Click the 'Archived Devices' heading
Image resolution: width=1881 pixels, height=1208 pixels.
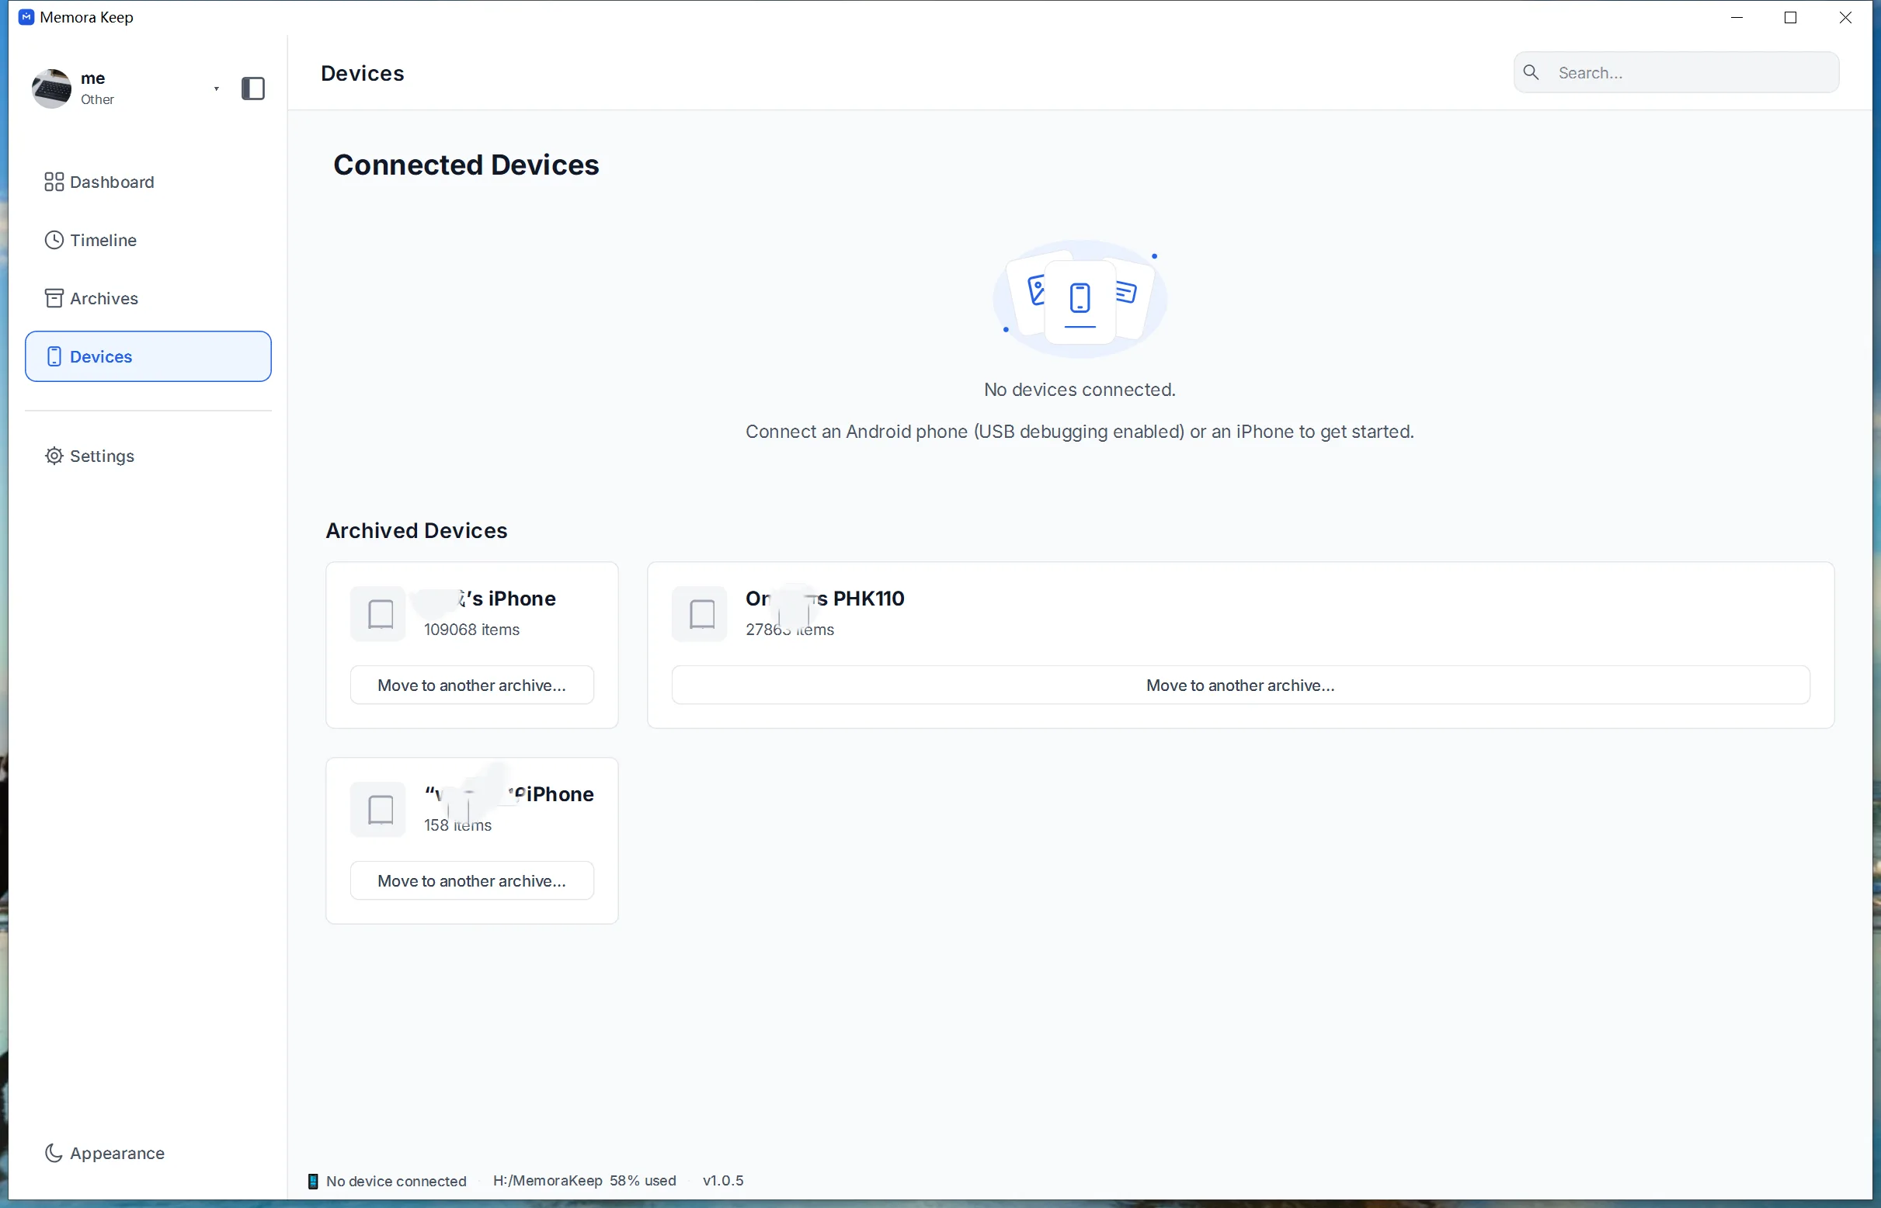pyautogui.click(x=417, y=530)
